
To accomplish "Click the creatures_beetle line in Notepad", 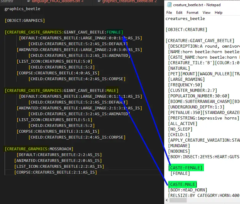I will point(185,19).
